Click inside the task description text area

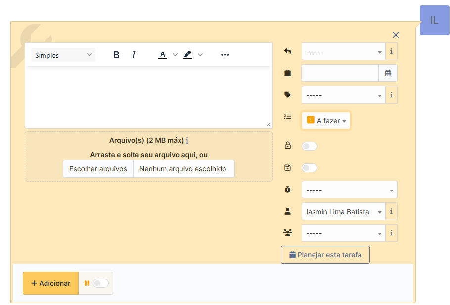click(x=149, y=97)
